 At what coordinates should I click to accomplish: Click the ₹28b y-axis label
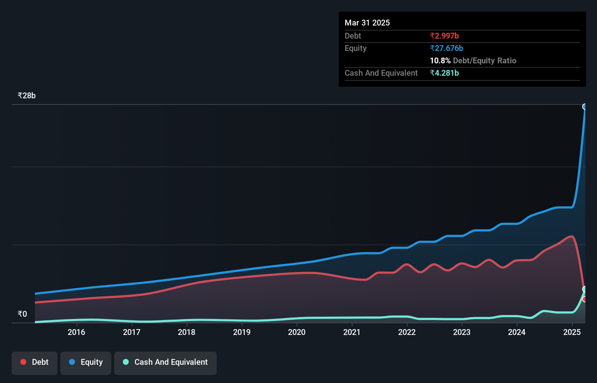coord(27,96)
